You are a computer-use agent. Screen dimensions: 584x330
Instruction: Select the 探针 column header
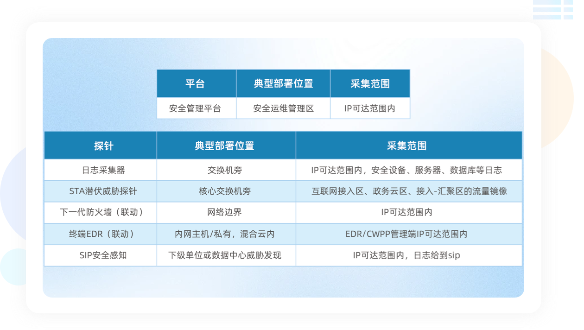(100, 146)
